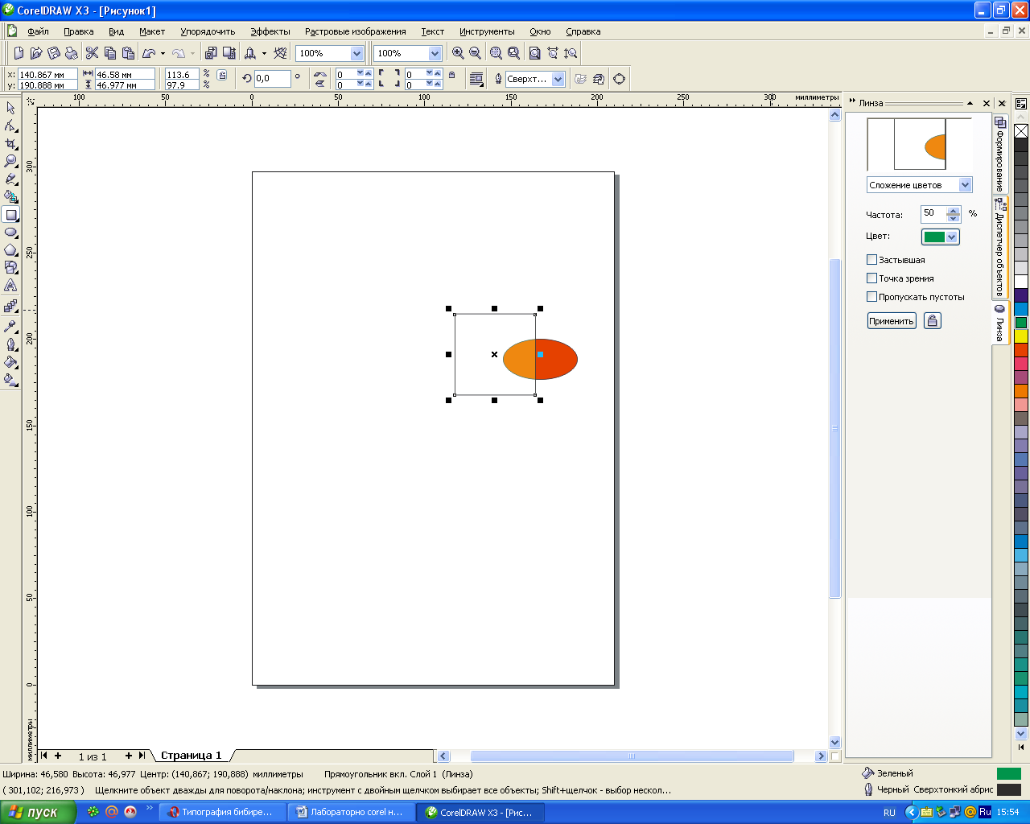Select the Ellipse tool
Viewport: 1030px width, 824px height.
point(10,233)
